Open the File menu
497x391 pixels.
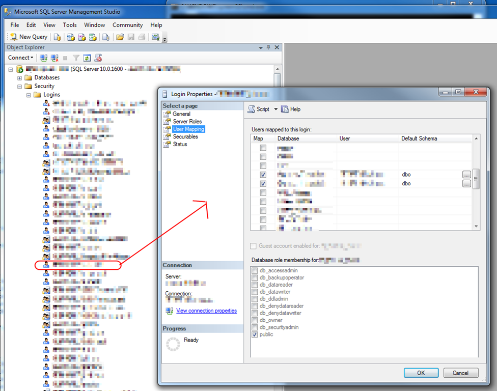(15, 25)
